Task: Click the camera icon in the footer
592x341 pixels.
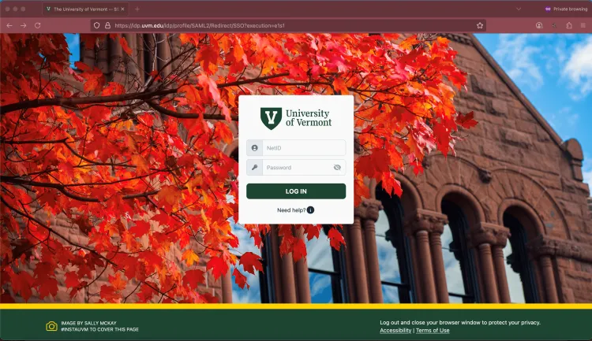Action: tap(51, 326)
